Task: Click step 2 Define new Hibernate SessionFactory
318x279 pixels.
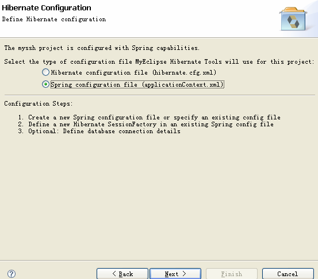Action: 146,125
